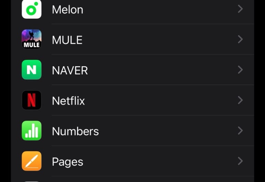Open the Pages row chevron
265x182 pixels.
pos(240,161)
